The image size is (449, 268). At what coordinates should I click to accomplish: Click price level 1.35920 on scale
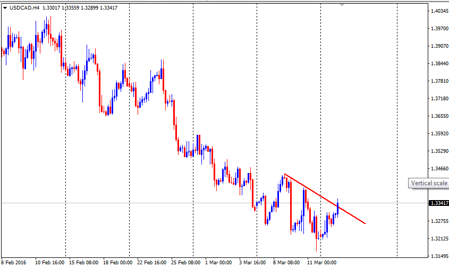[x=439, y=134]
